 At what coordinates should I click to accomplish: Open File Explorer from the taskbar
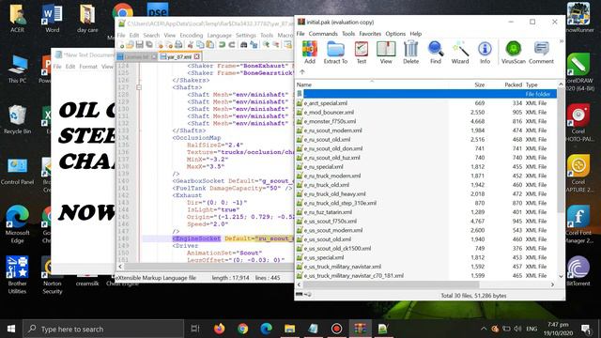click(x=290, y=329)
